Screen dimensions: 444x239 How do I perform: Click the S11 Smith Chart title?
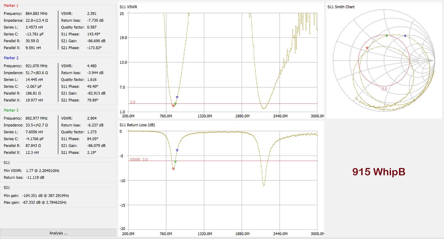[341, 7]
